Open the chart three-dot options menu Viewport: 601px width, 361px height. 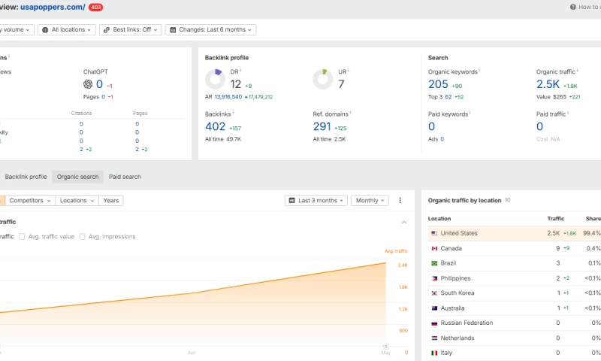(x=400, y=201)
